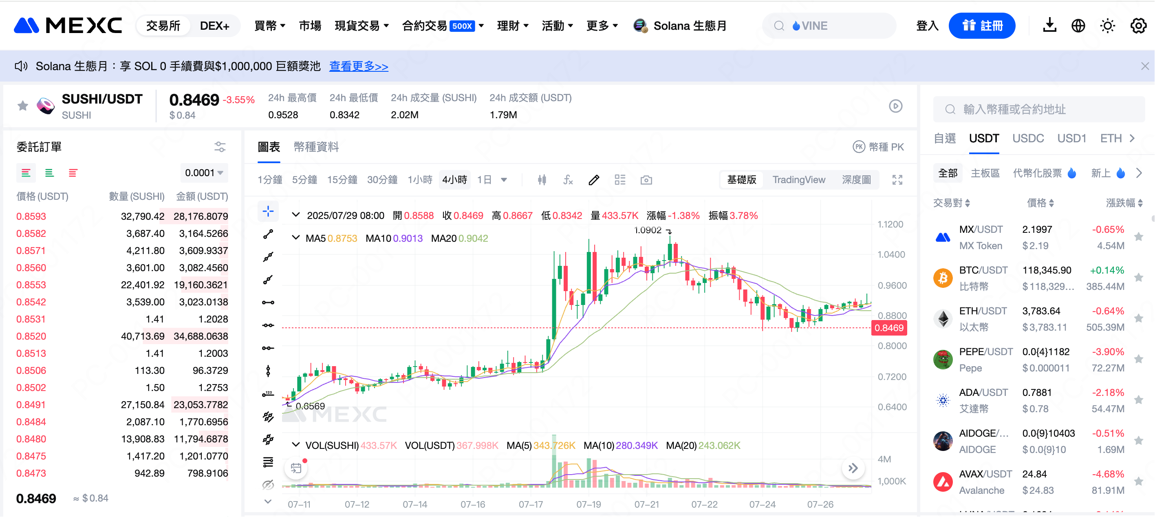
Task: Open more timeframes dropdown arrow after 1日
Action: 504,180
